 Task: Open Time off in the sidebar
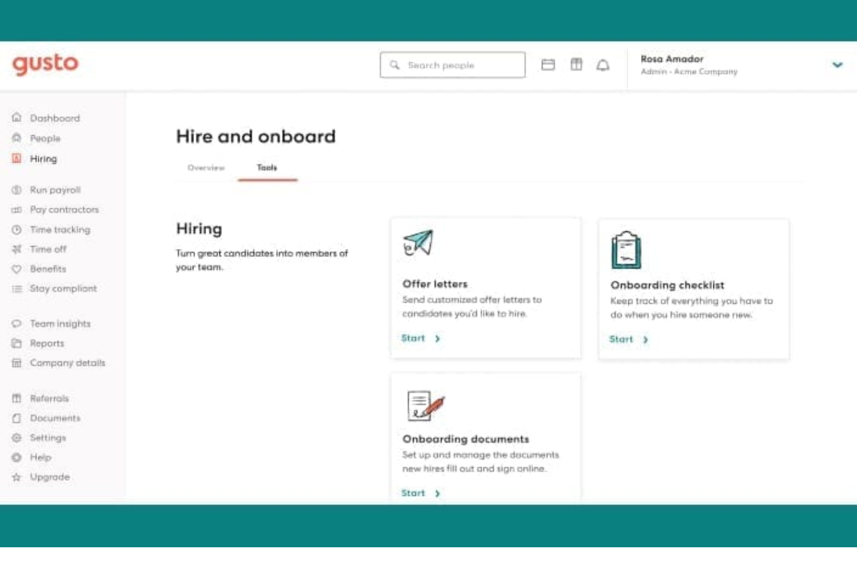point(48,249)
